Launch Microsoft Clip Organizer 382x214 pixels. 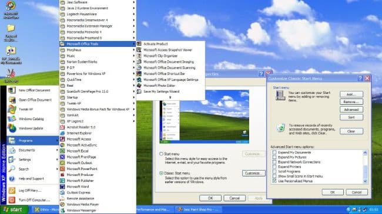[170, 56]
